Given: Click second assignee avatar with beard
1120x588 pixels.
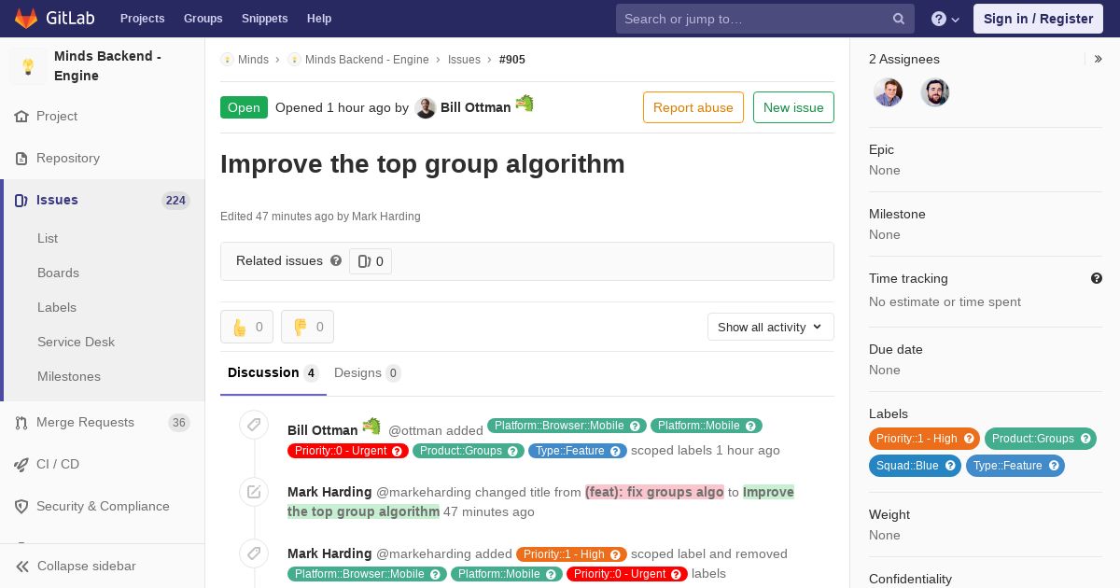Looking at the screenshot, I should (x=935, y=92).
